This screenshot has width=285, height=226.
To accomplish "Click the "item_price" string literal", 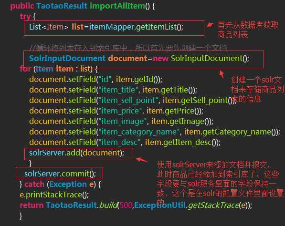I will click(120, 111).
